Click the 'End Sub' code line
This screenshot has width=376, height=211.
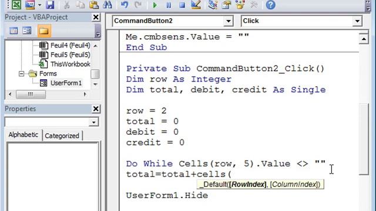pyautogui.click(x=146, y=47)
